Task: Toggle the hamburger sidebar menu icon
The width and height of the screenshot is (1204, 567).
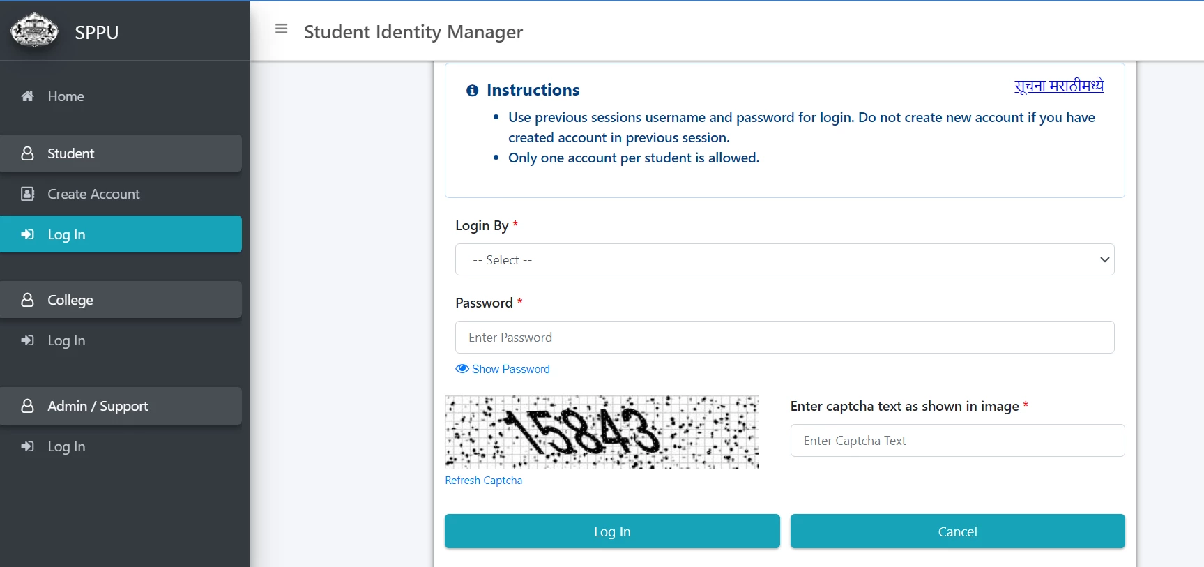Action: pyautogui.click(x=281, y=29)
